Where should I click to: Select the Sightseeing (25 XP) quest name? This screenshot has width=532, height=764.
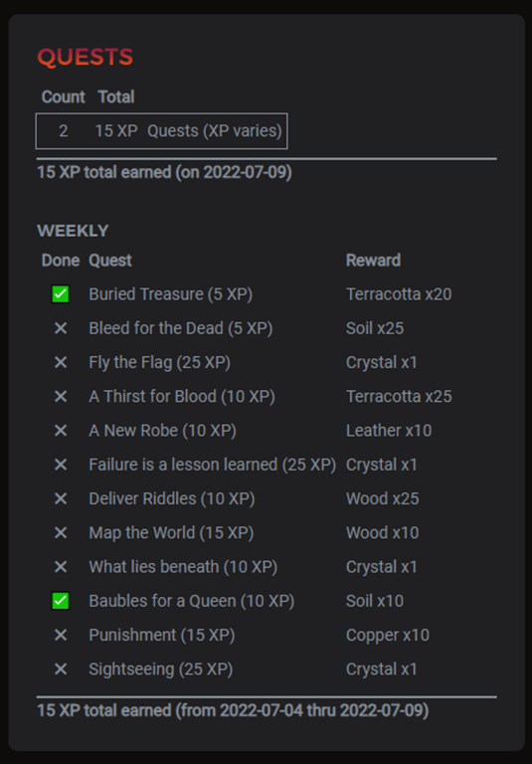tap(161, 669)
